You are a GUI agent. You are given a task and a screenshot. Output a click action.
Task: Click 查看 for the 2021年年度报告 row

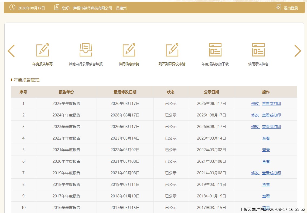266,150
